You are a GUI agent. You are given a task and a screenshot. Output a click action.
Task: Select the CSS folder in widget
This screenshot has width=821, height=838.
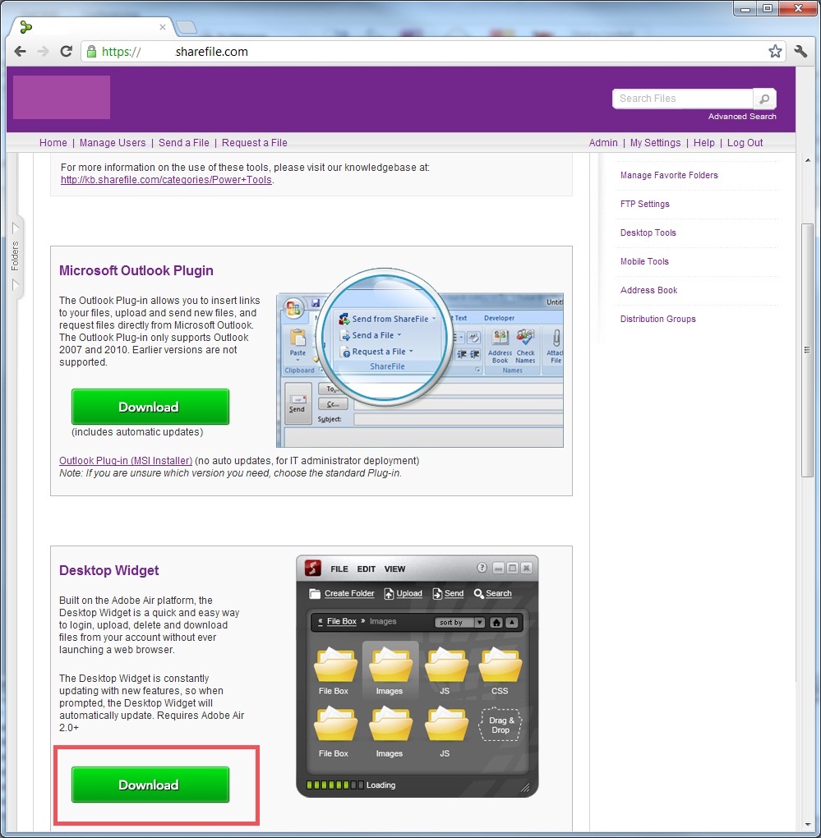pos(500,670)
